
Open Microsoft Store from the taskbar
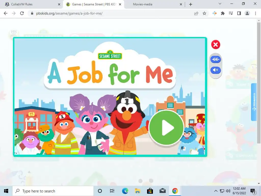[x=150, y=191]
